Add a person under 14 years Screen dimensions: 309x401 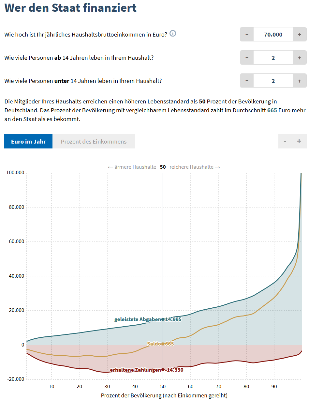300,81
